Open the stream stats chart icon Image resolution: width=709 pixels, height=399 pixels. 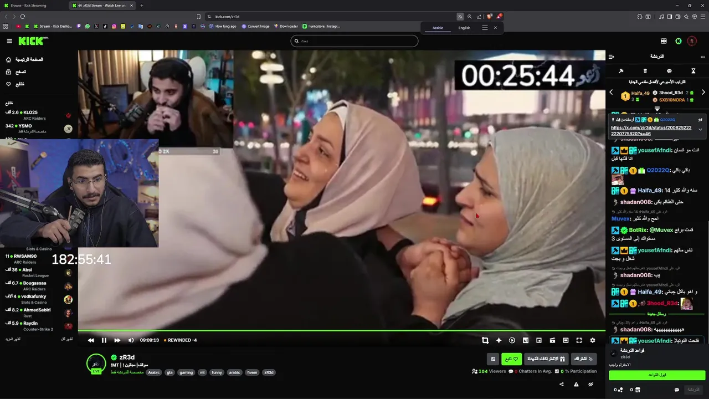(x=526, y=340)
